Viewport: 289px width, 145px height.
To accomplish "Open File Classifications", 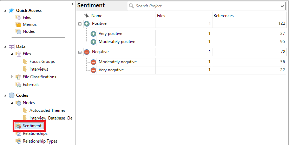I will click(x=39, y=77).
